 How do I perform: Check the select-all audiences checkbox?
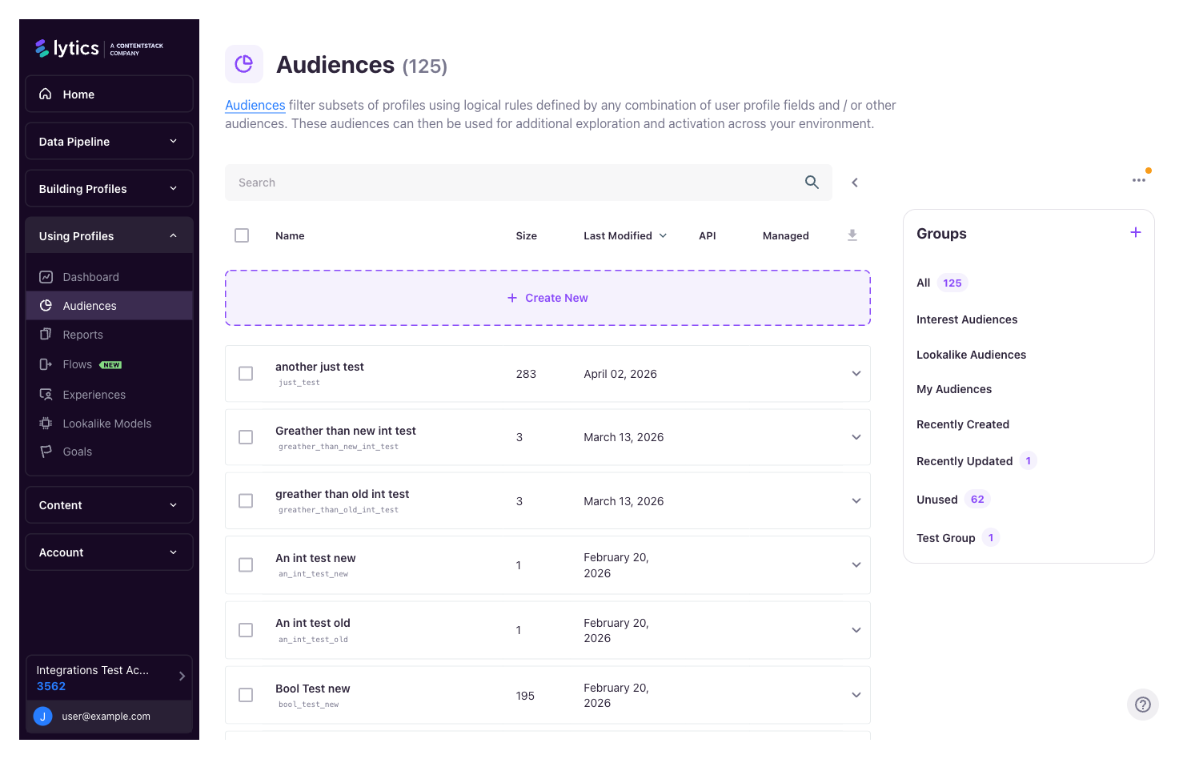coord(242,235)
